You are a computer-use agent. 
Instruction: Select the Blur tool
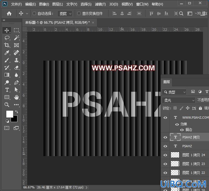click(16, 75)
